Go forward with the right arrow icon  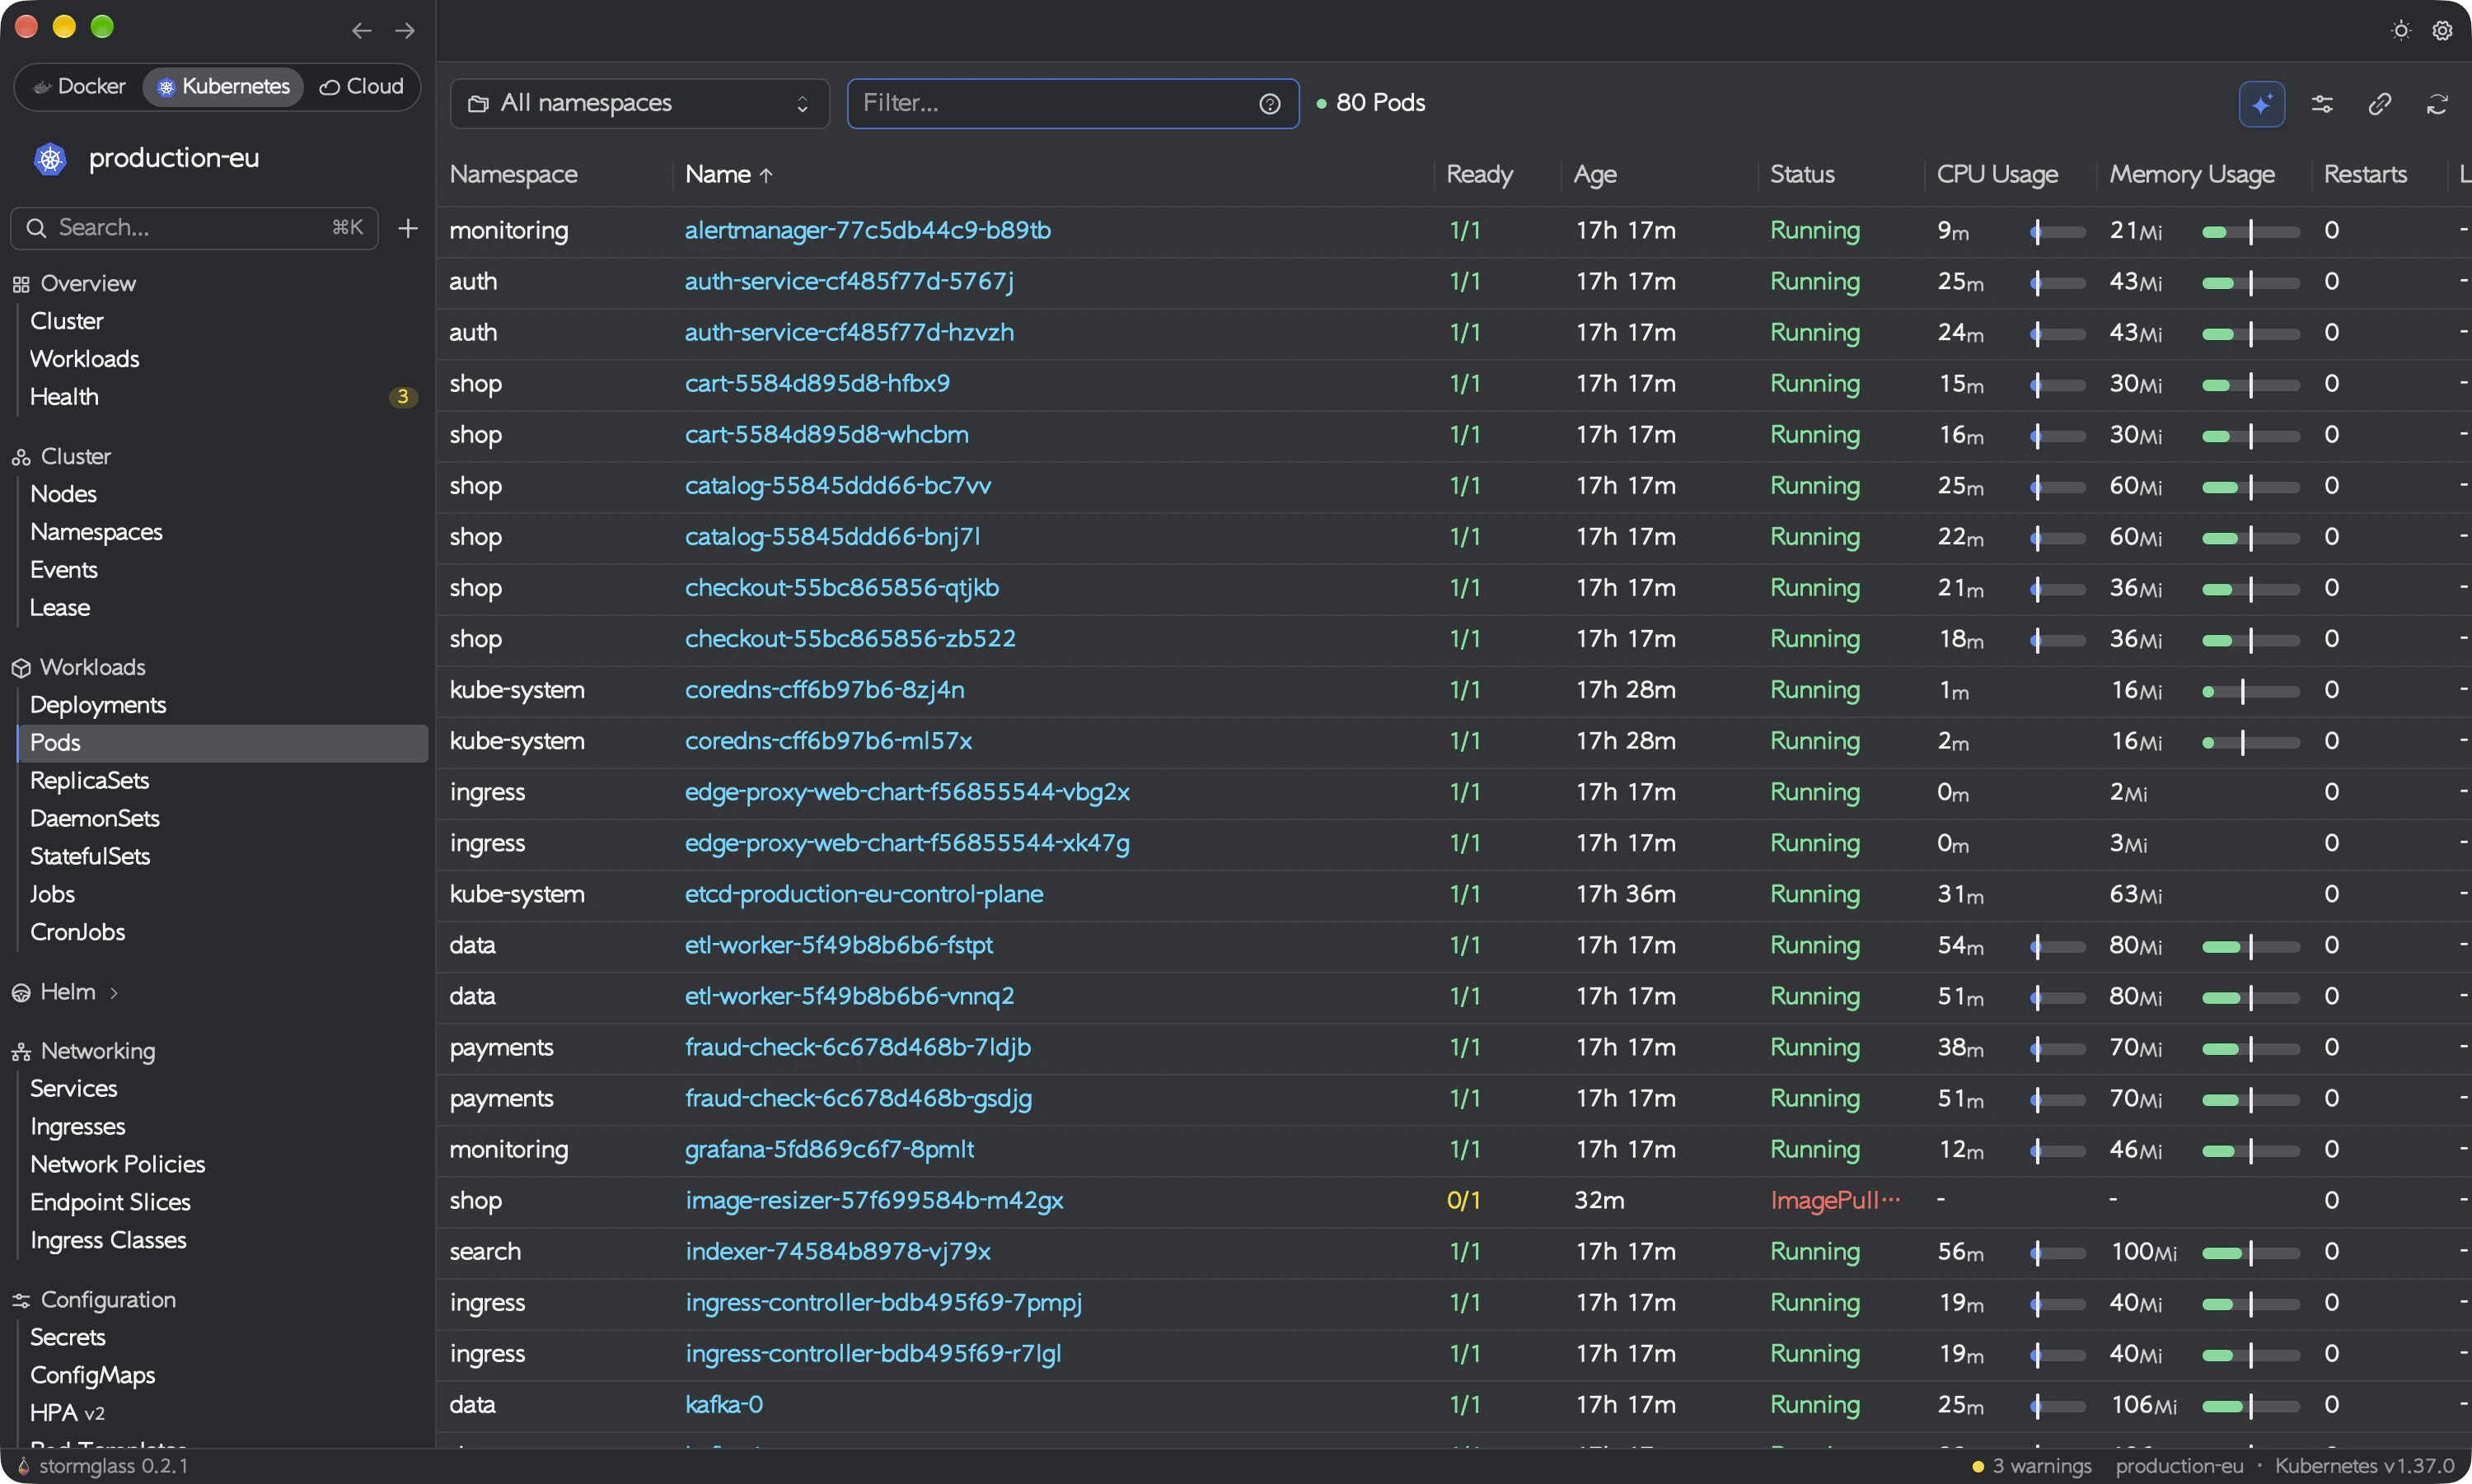[x=404, y=31]
